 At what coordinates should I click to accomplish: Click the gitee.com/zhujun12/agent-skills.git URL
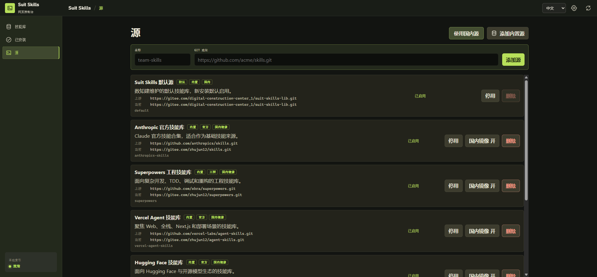click(x=197, y=240)
